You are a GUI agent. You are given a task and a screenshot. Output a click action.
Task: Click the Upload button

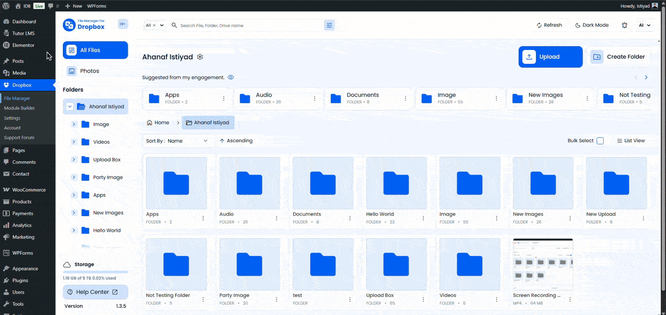(x=550, y=57)
